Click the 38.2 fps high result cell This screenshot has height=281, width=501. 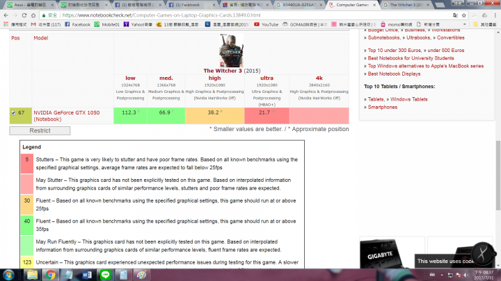tap(215, 116)
